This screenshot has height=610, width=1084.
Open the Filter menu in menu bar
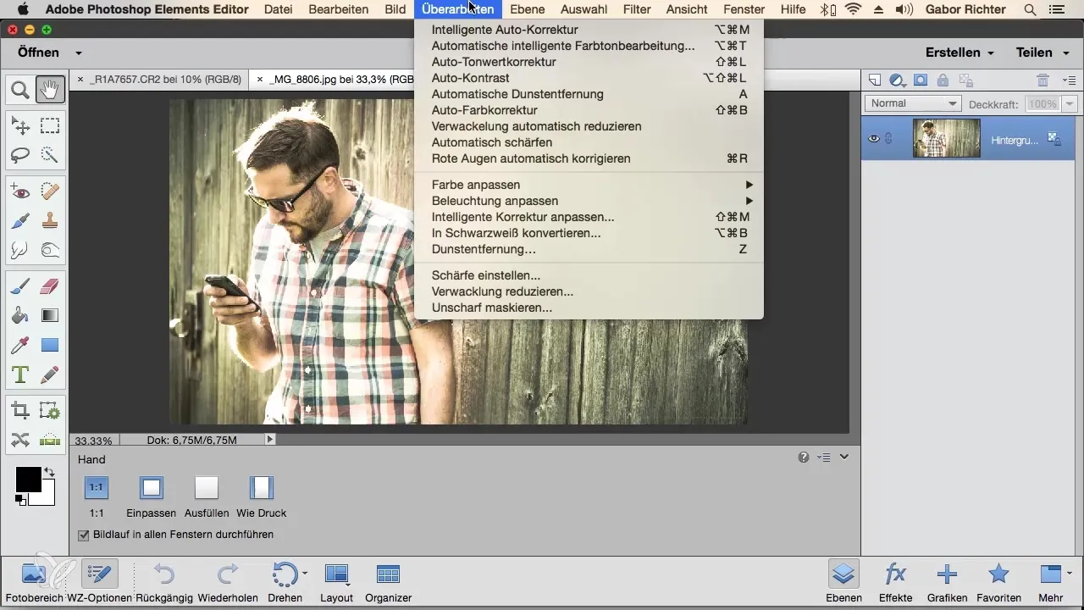point(636,9)
